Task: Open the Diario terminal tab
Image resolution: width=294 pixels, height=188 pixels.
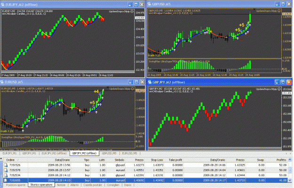Action: [127, 185]
